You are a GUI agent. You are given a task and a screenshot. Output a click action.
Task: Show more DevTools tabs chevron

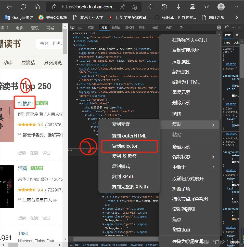pyautogui.click(x=181, y=27)
